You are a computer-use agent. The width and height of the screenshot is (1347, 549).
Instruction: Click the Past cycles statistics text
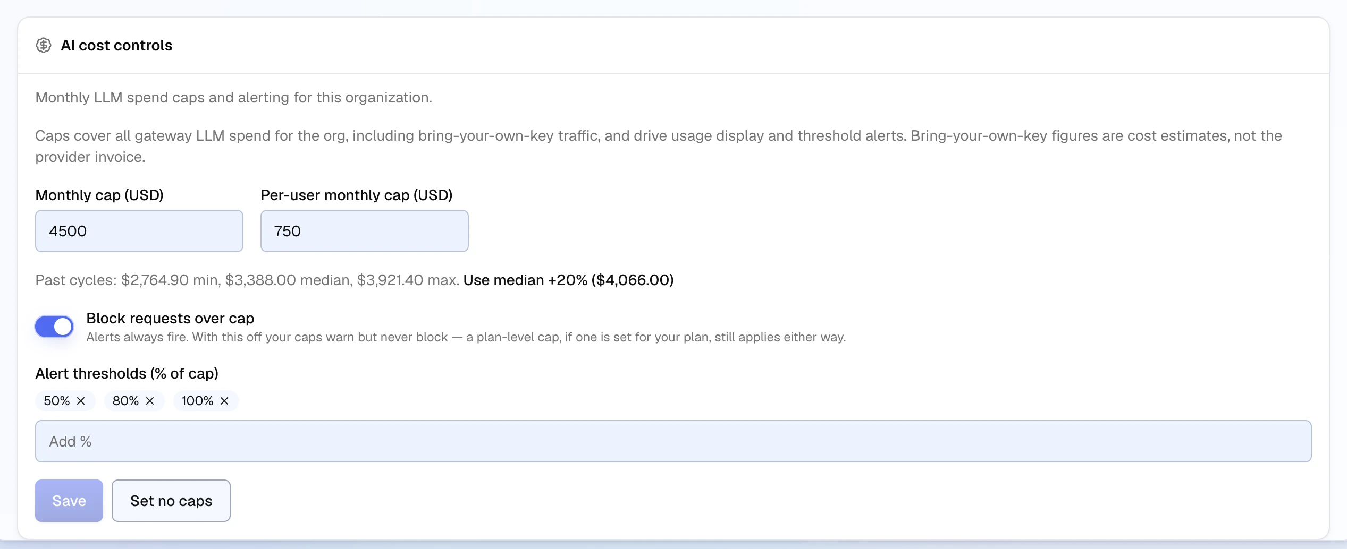(x=247, y=280)
